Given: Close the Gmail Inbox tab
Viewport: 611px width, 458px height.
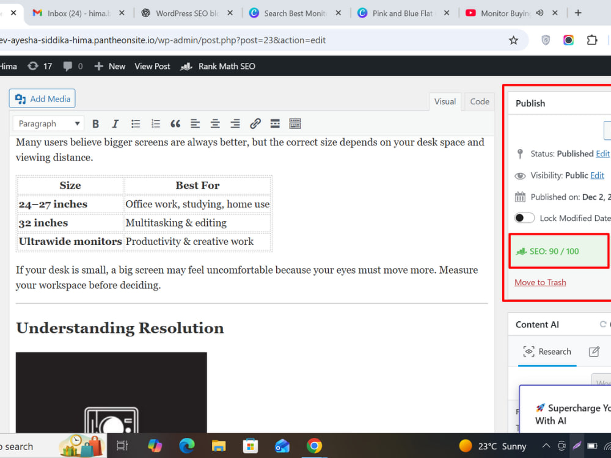Looking at the screenshot, I should click(122, 13).
